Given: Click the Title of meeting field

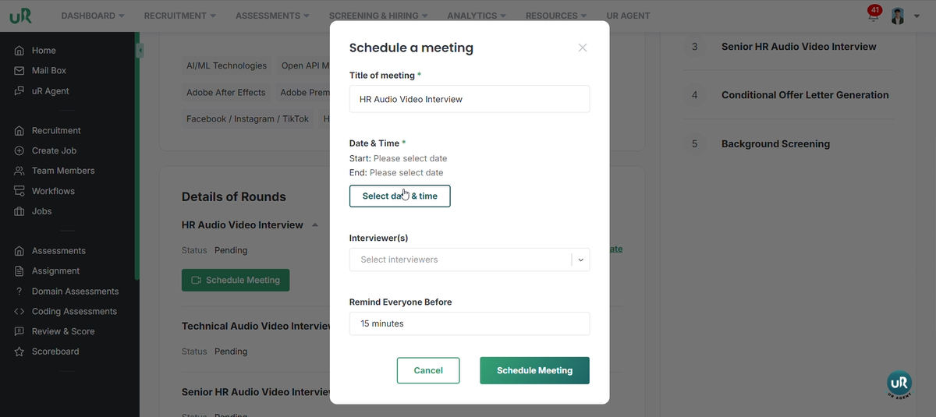Looking at the screenshot, I should click(x=470, y=99).
